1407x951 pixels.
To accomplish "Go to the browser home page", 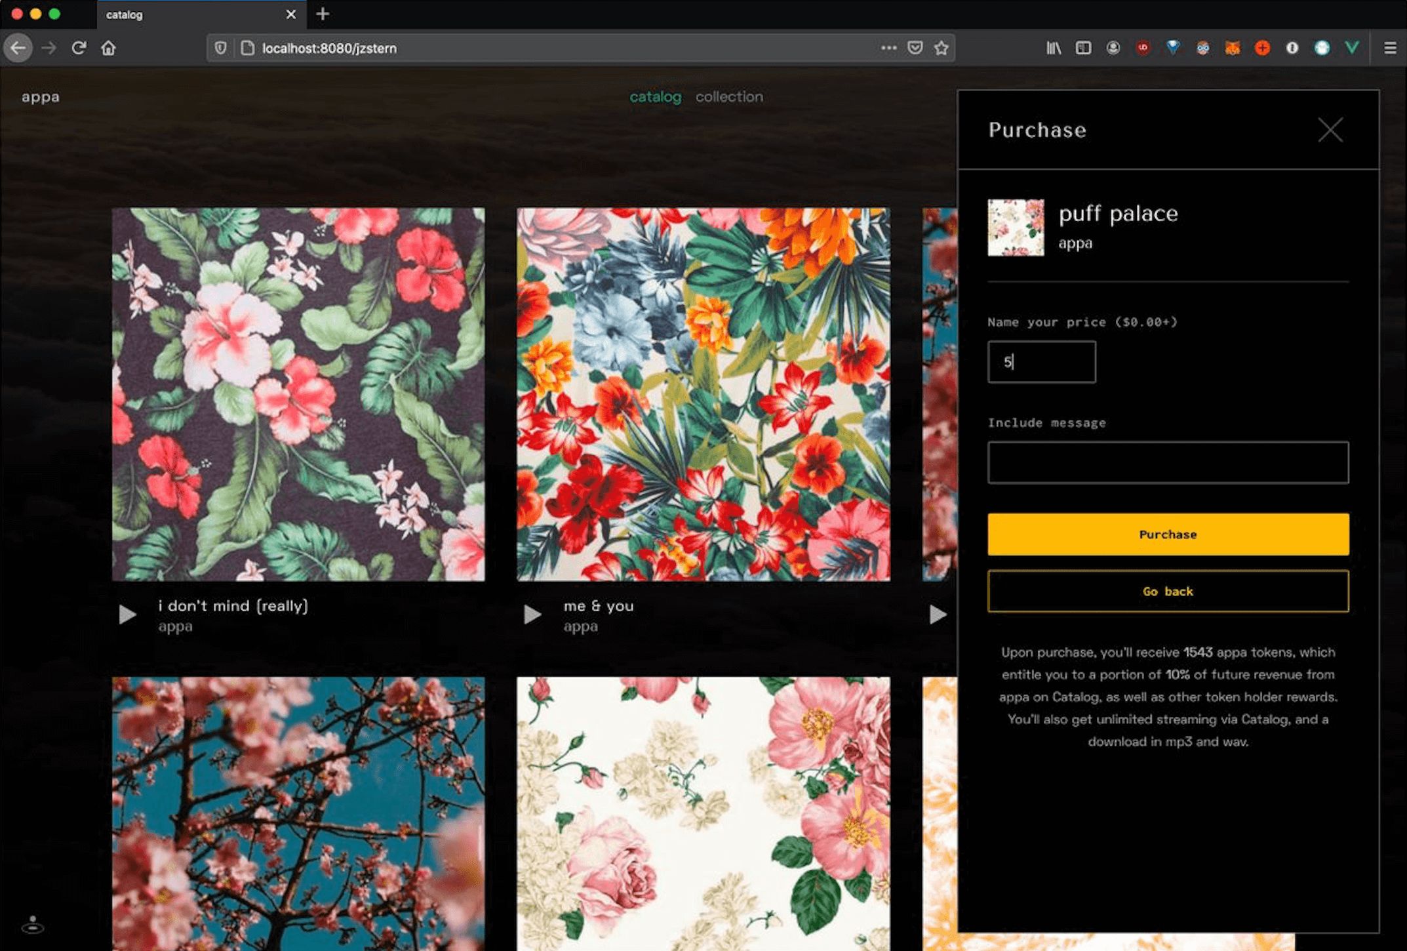I will pyautogui.click(x=109, y=48).
